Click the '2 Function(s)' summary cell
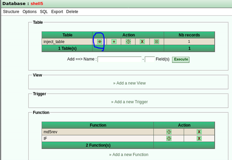This screenshot has height=160, width=232. coord(98,145)
